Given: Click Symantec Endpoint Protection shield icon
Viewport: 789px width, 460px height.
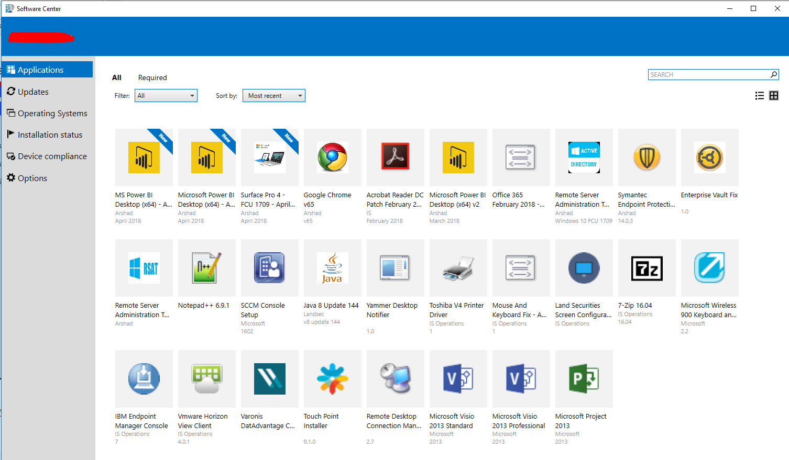Looking at the screenshot, I should click(x=647, y=158).
